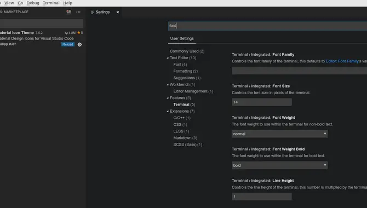This screenshot has width=367, height=208.
Task: Select Markdown in settings tree
Action: pos(185,138)
